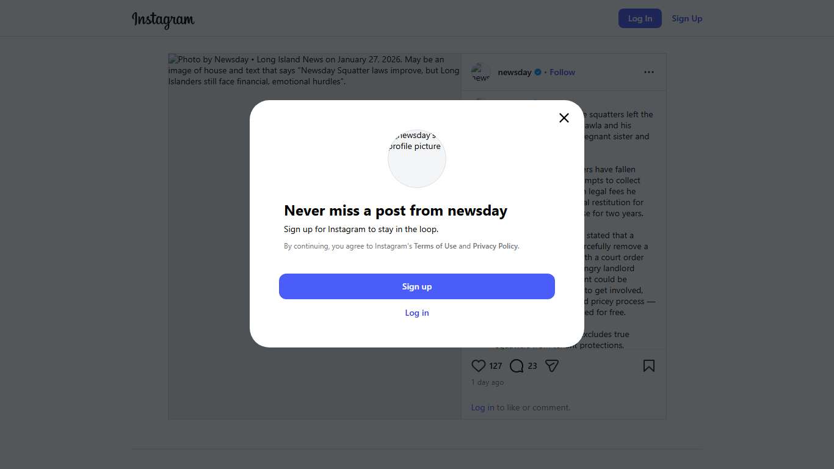Share the post using paper plane icon
Viewport: 834px width, 469px height.
click(552, 366)
